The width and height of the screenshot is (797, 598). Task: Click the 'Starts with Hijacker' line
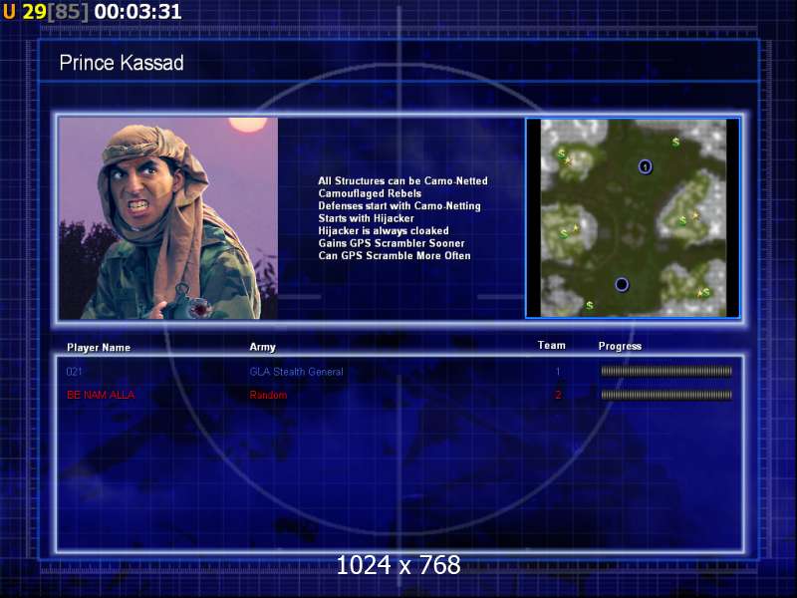[x=366, y=218]
